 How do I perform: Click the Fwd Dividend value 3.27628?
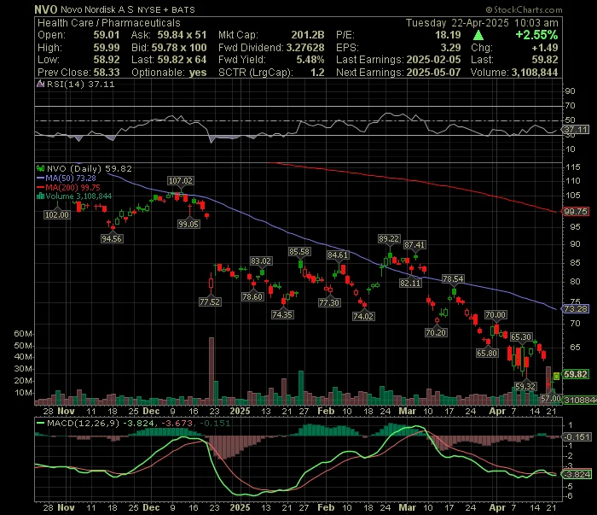point(305,48)
